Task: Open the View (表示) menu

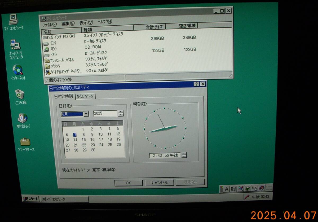Action: pos(86,22)
